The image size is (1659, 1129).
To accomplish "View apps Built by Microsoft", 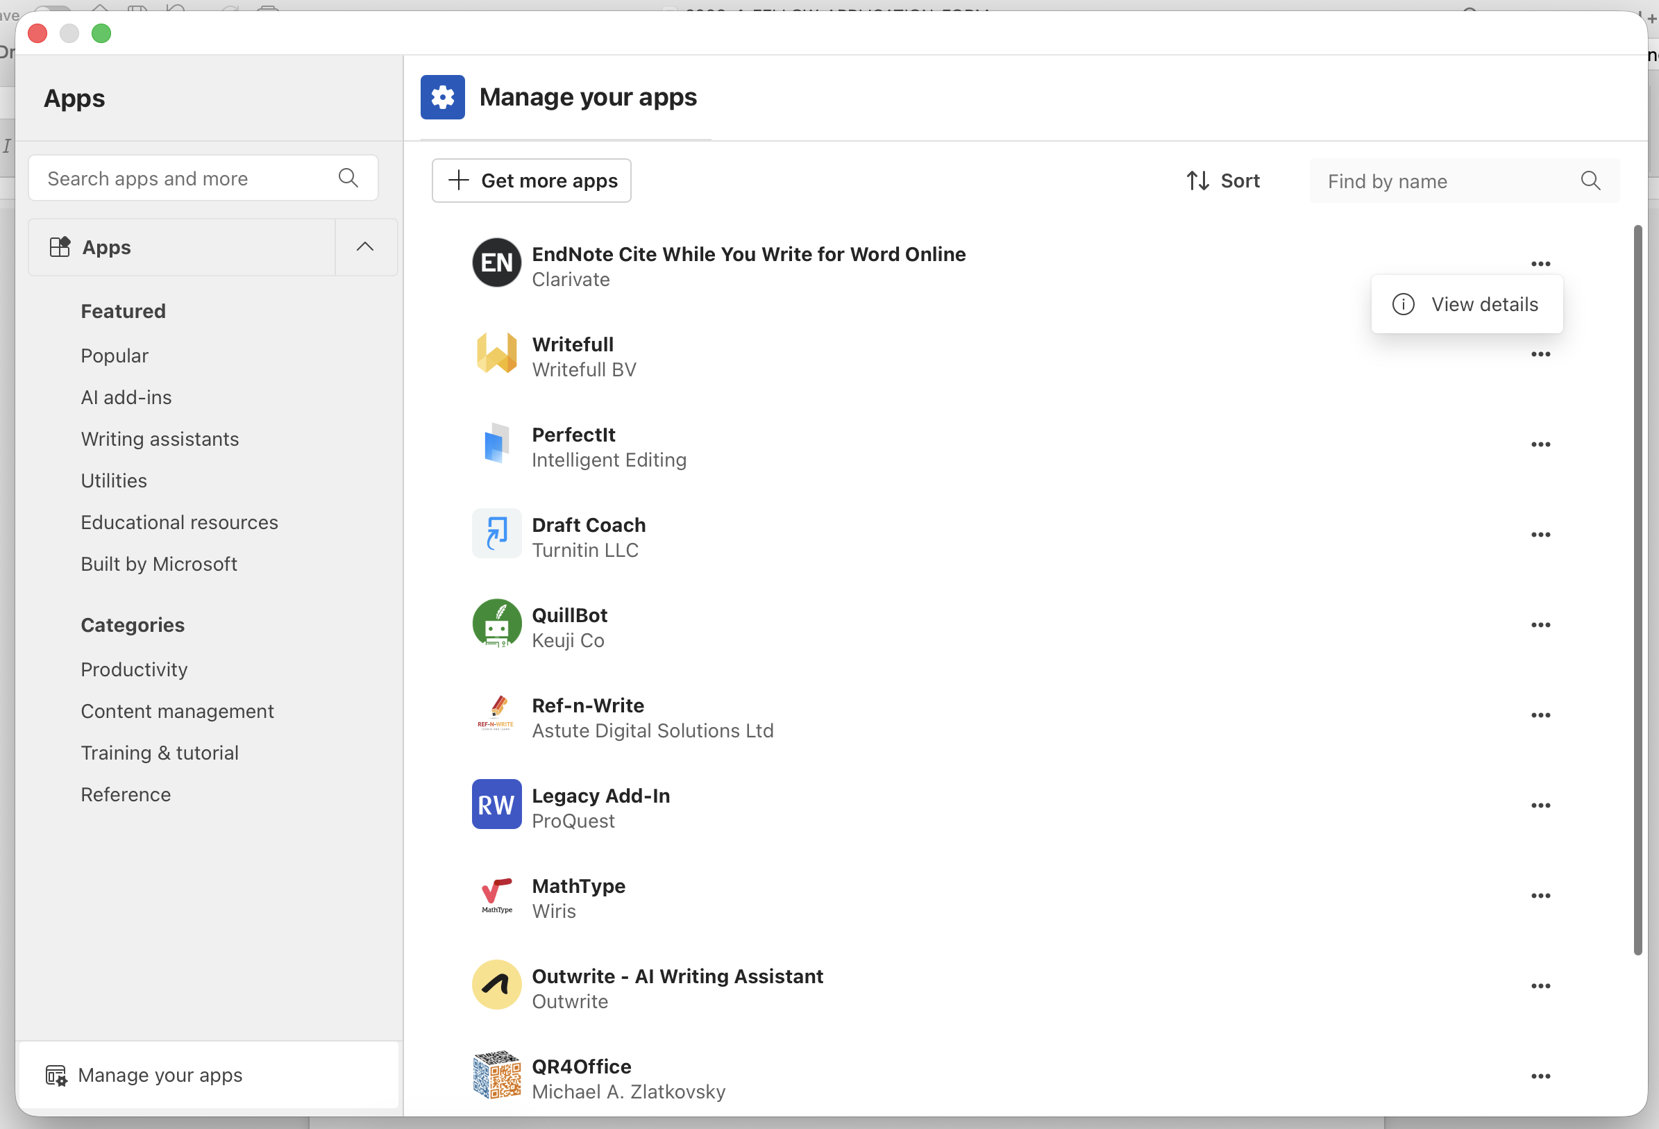I will tap(158, 564).
